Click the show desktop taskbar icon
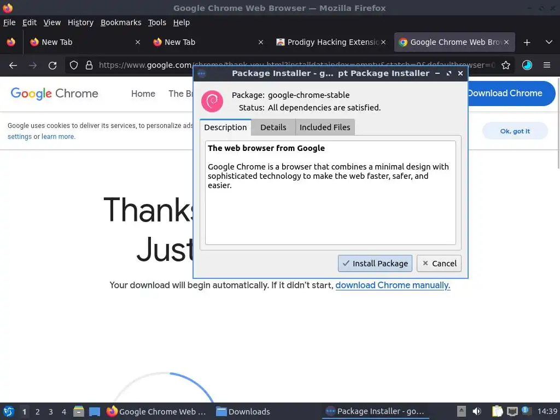This screenshot has height=420, width=560. point(94,411)
